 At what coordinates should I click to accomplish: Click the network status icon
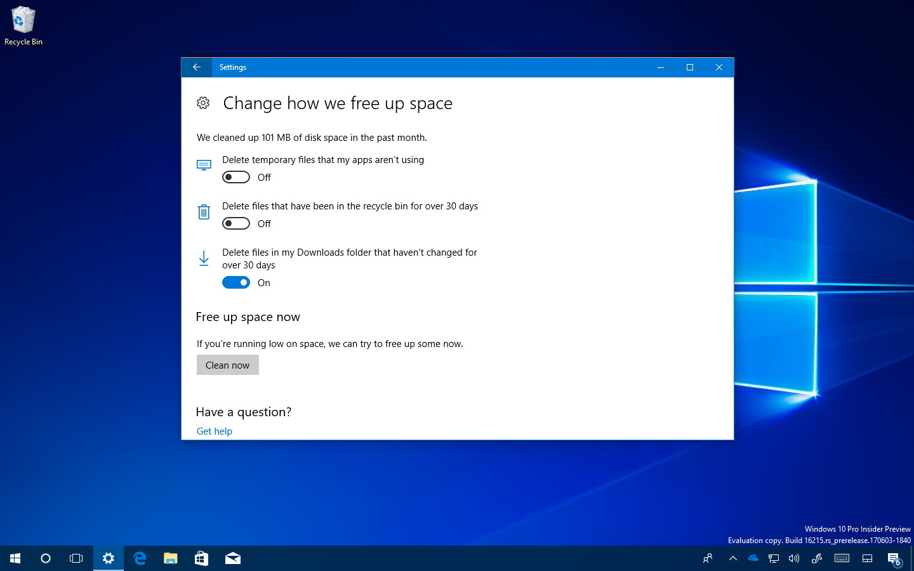[x=774, y=558]
